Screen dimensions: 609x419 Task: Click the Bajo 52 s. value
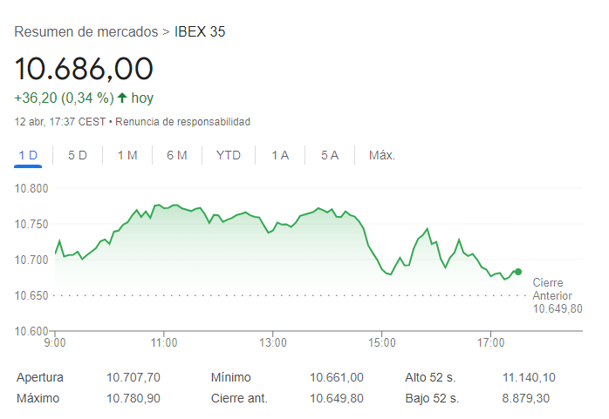[529, 398]
